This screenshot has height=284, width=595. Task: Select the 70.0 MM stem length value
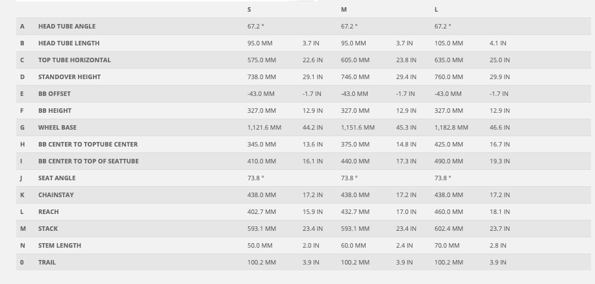[447, 246]
